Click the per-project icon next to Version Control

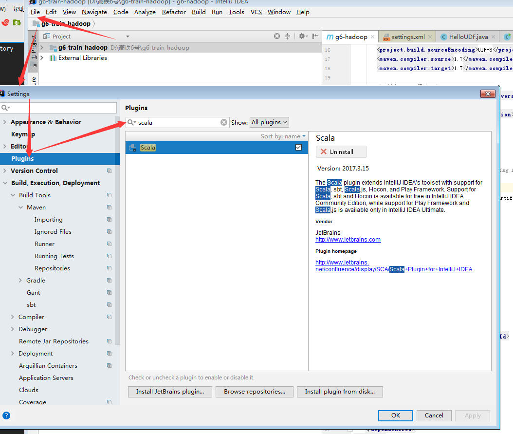(110, 171)
